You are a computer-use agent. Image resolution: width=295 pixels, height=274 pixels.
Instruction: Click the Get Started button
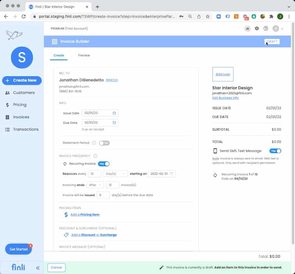click(18, 249)
